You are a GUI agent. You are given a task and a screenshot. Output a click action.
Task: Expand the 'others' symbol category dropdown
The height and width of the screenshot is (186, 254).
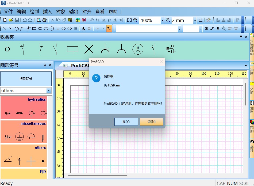(x=49, y=90)
